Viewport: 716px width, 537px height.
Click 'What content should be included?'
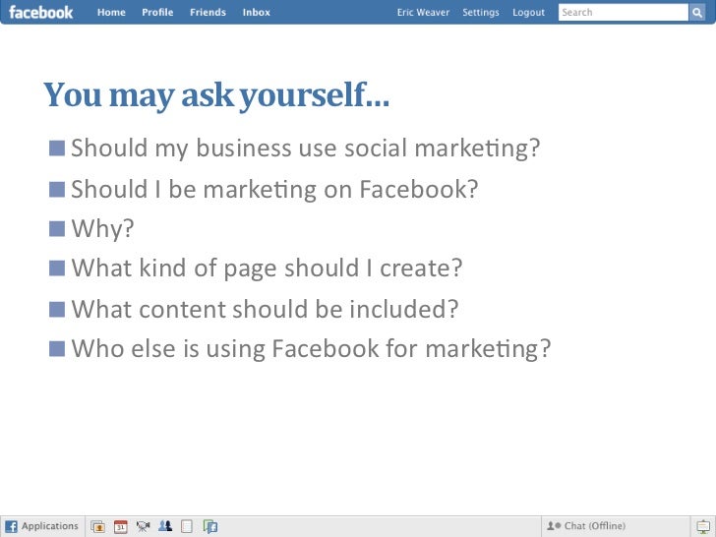pyautogui.click(x=265, y=309)
